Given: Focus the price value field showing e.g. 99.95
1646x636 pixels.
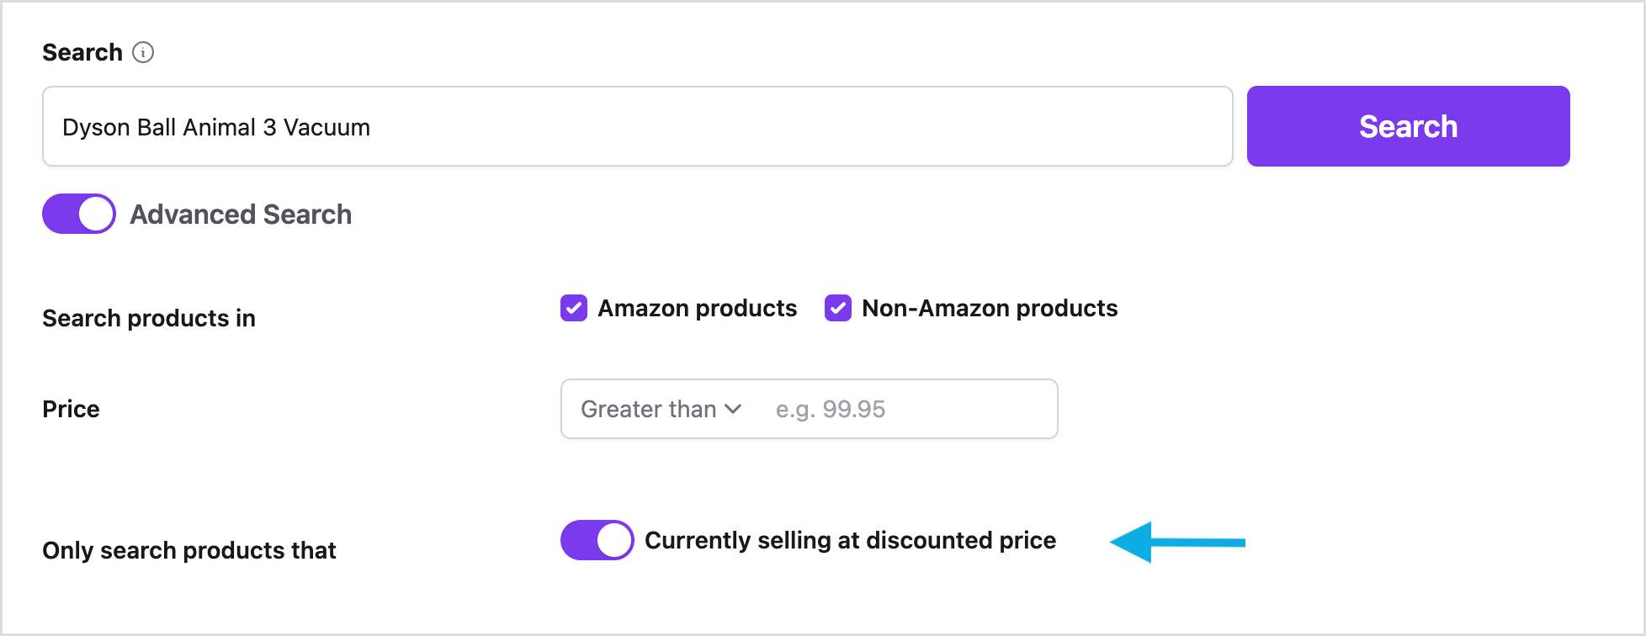Looking at the screenshot, I should (909, 409).
